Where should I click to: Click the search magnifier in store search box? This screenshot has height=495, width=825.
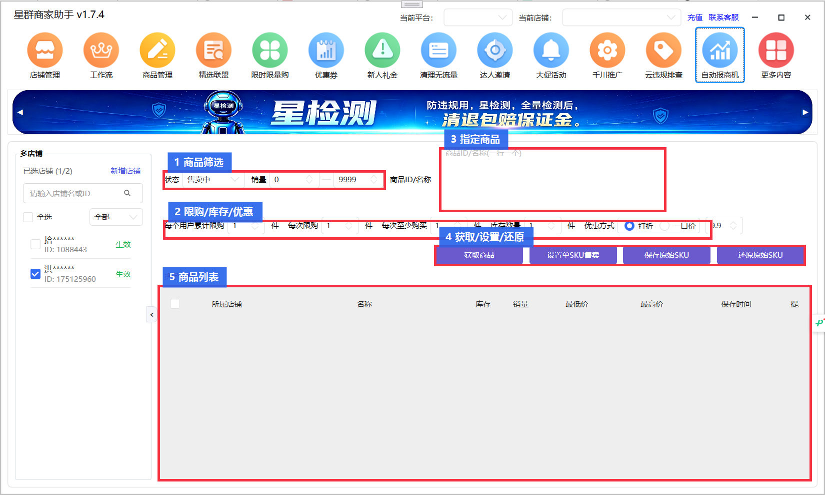coord(127,193)
